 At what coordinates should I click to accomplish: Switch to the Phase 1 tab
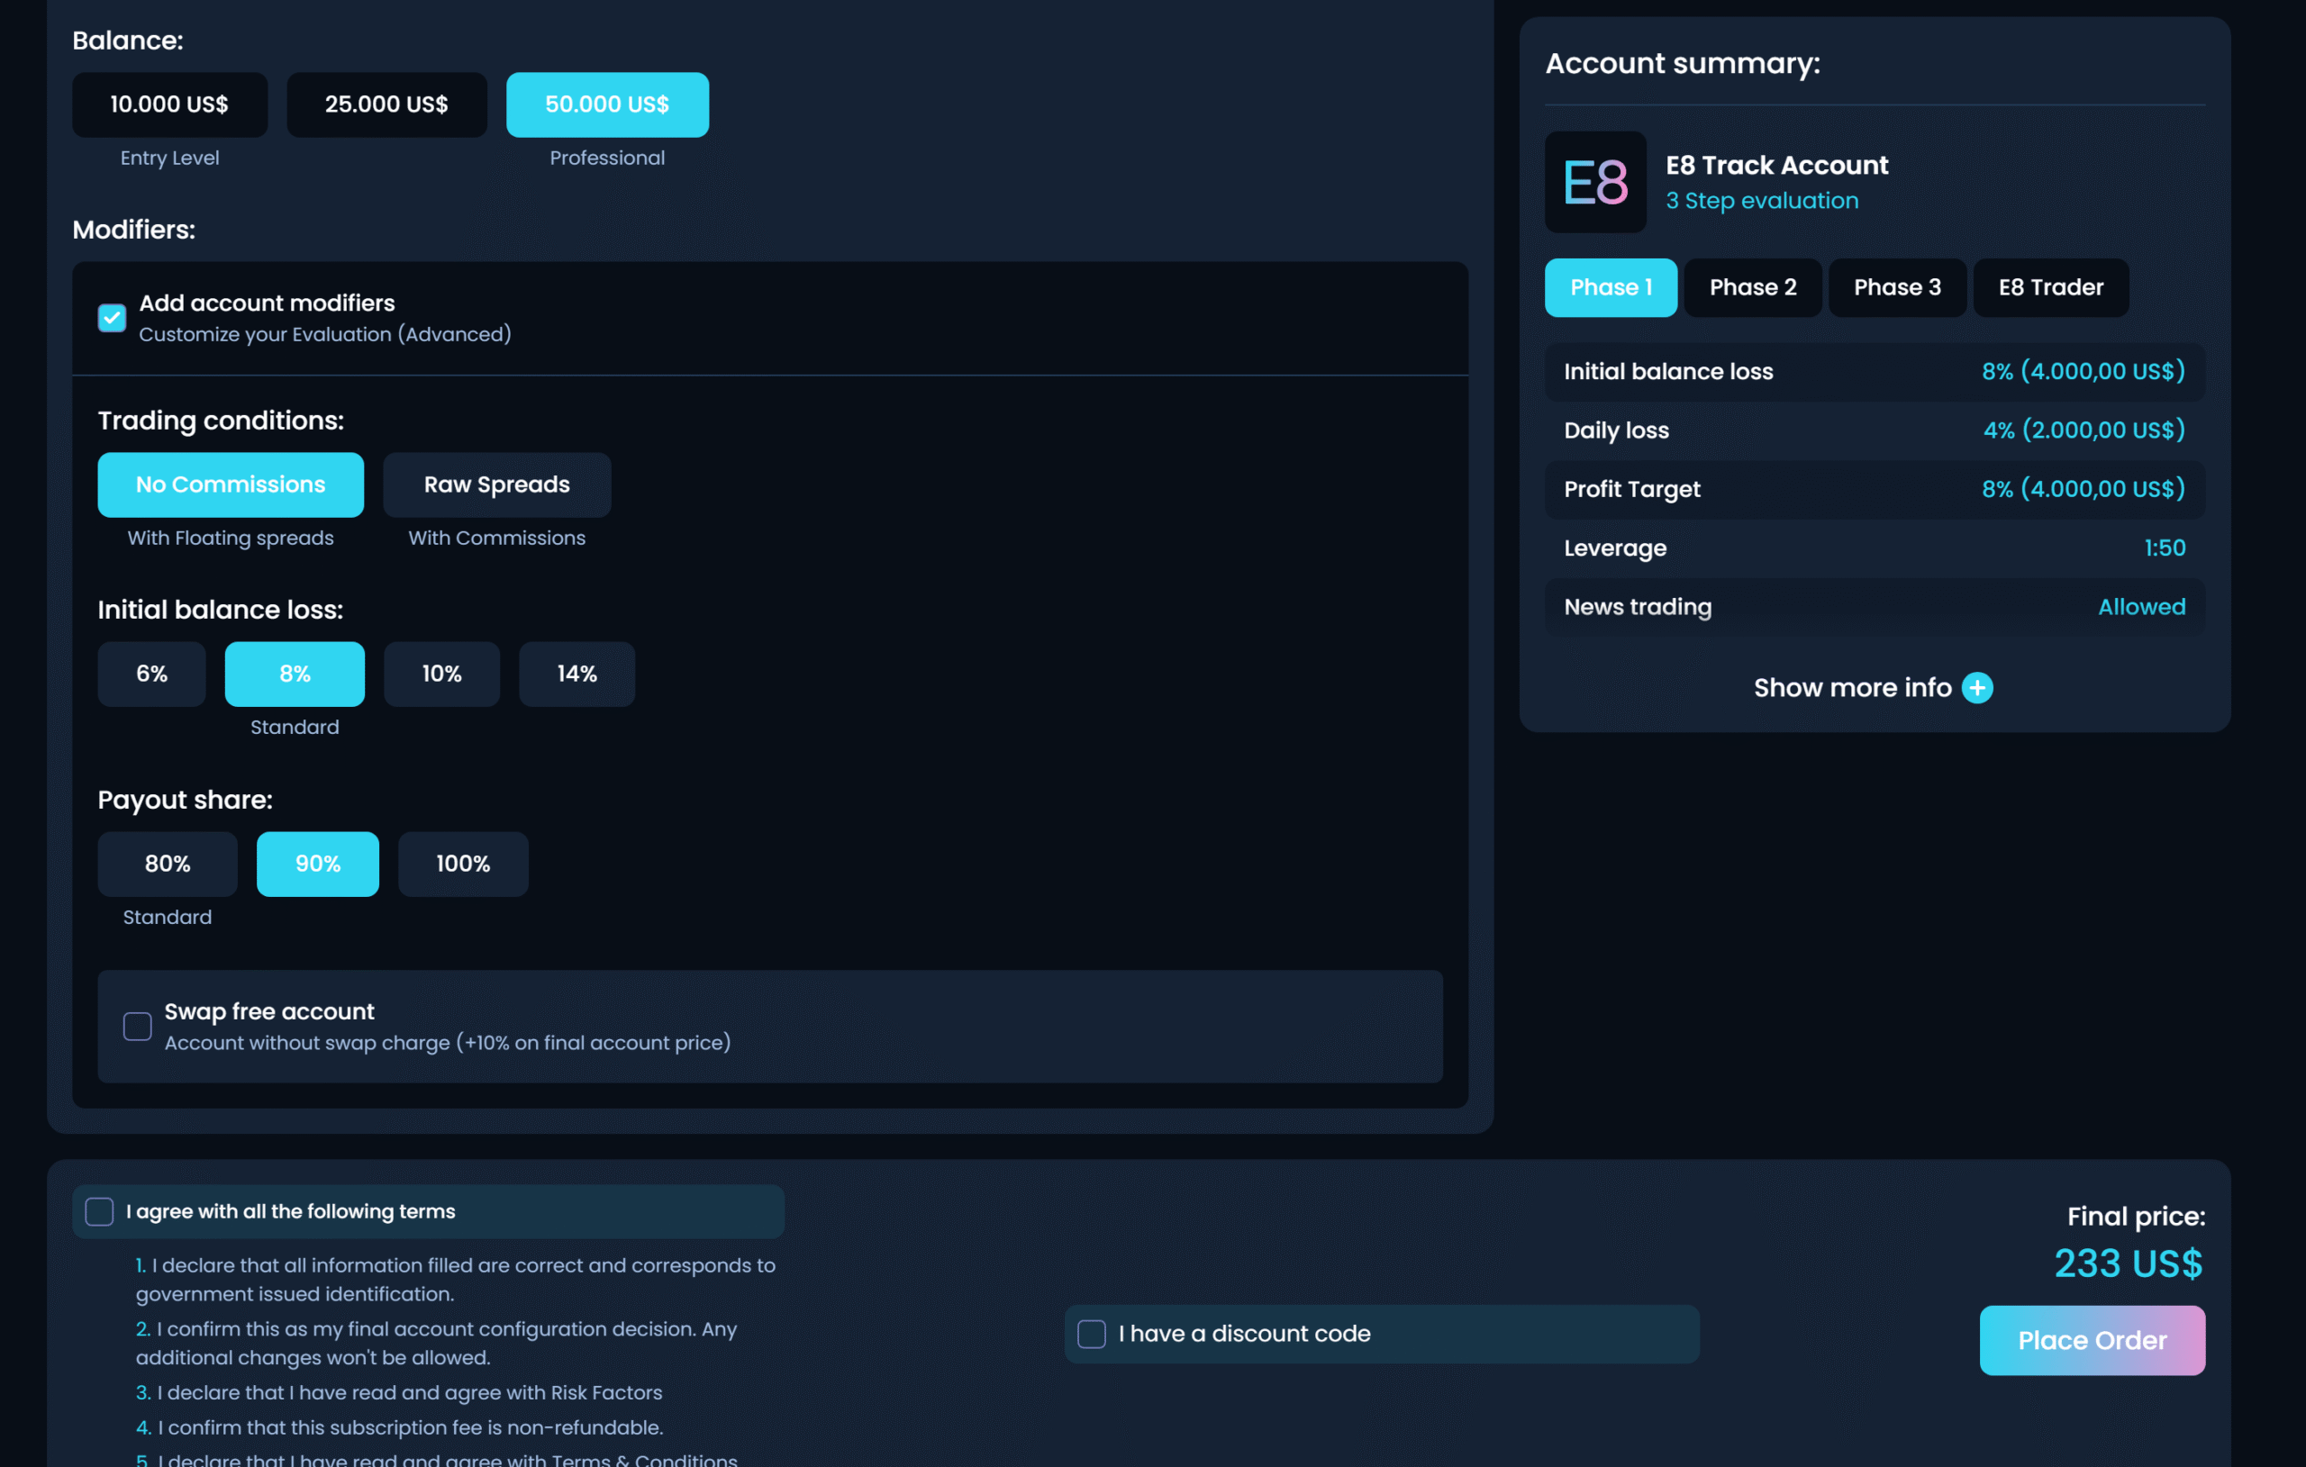(1611, 287)
